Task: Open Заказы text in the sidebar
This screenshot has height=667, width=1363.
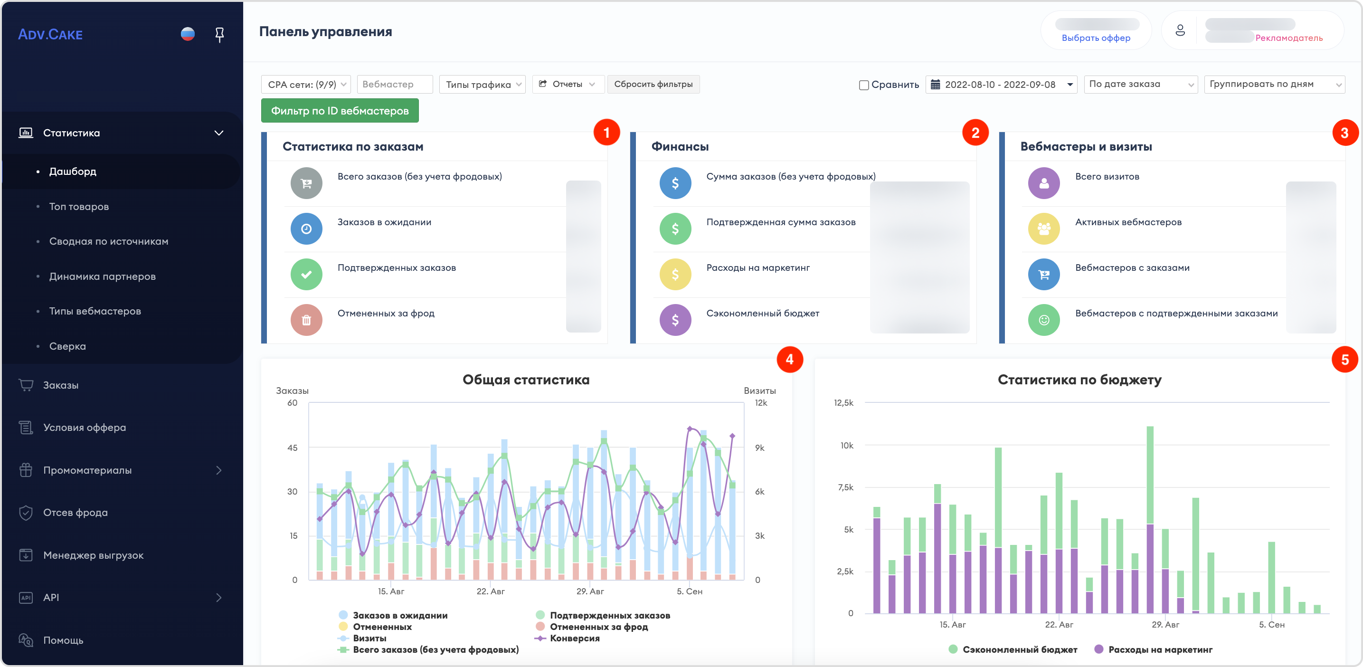Action: pos(61,385)
